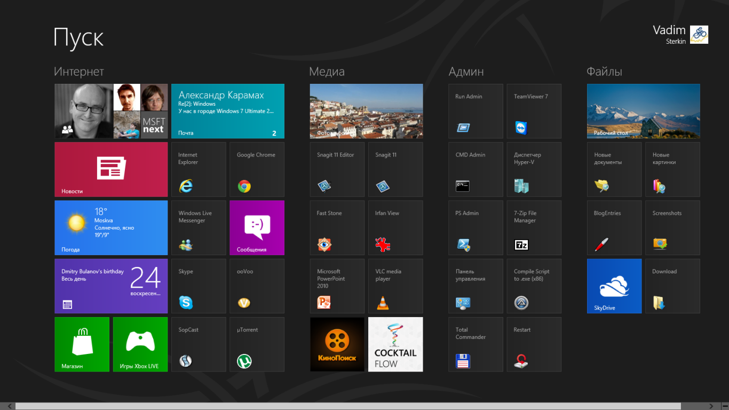This screenshot has height=410, width=729.
Task: Click the right arrow of horizontal scrollbar
Action: [711, 406]
